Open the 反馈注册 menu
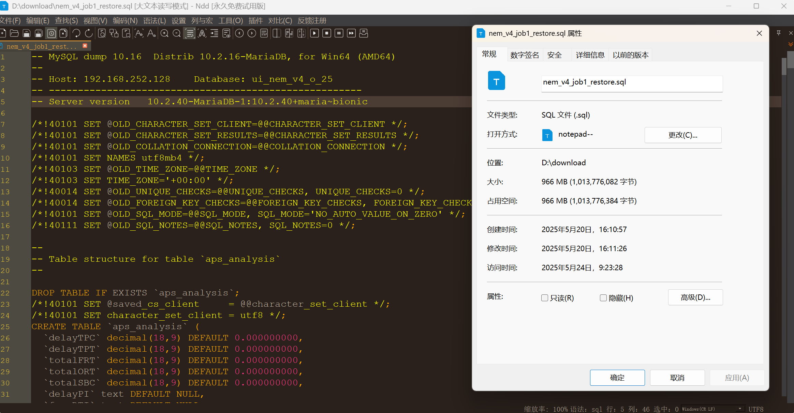Image resolution: width=794 pixels, height=413 pixels. coord(312,20)
